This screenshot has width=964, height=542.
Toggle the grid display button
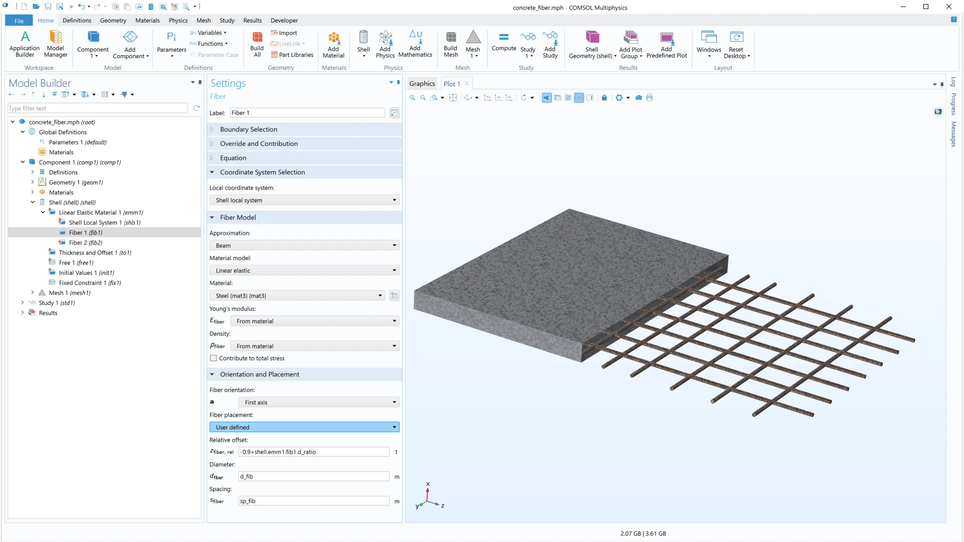coord(568,98)
